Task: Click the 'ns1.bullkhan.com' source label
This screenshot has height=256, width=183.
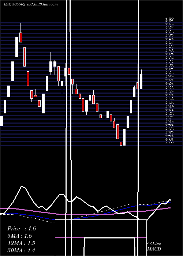Action: (42, 4)
